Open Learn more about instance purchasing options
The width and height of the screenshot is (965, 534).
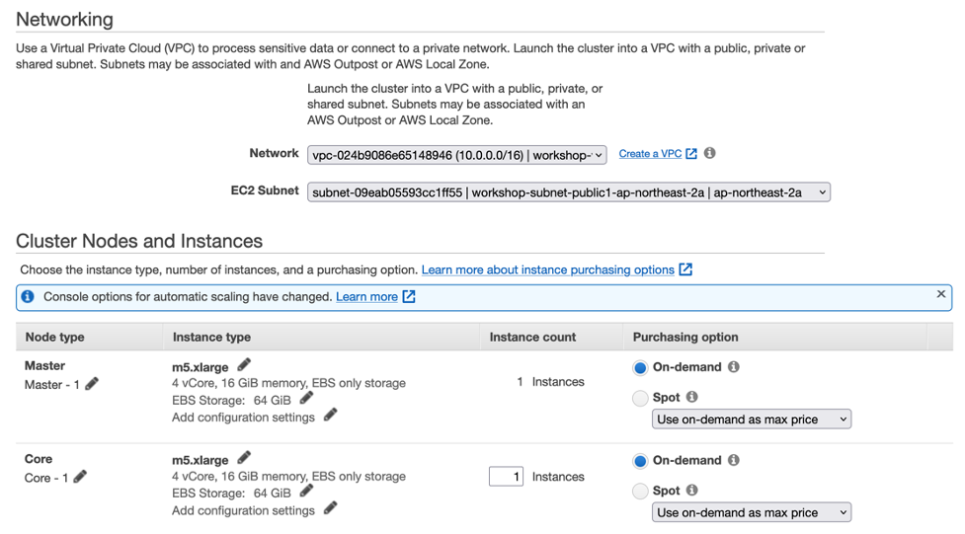pos(548,269)
